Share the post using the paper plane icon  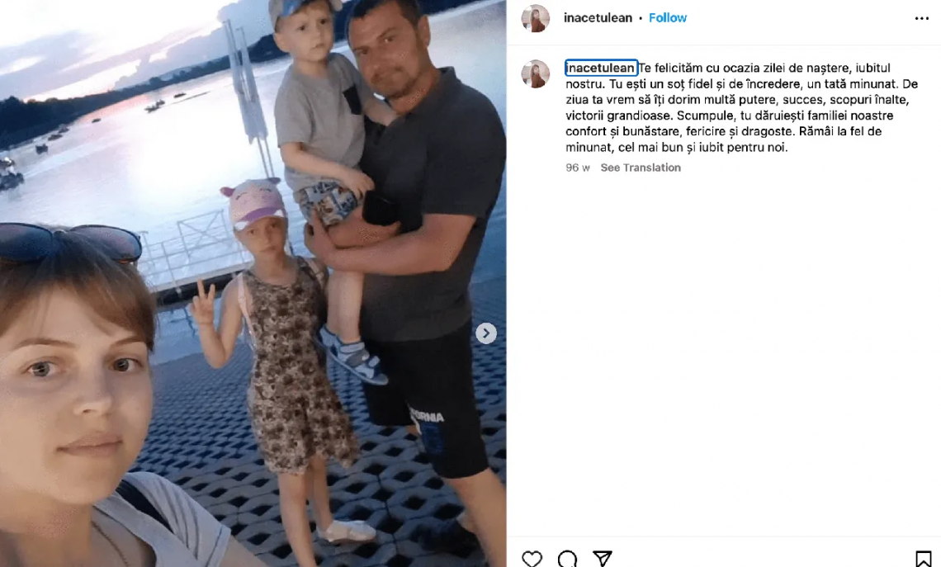coord(602,558)
